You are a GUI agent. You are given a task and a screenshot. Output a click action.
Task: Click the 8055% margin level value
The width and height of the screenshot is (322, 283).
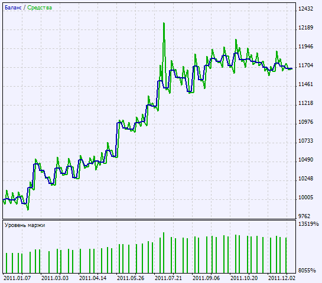(x=307, y=271)
